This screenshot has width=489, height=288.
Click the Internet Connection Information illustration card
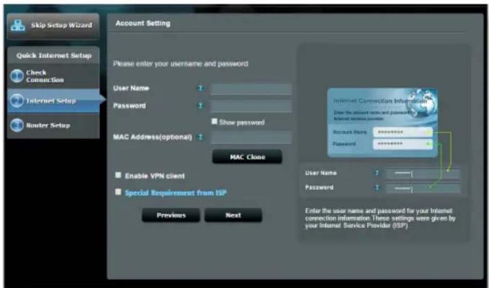point(382,123)
